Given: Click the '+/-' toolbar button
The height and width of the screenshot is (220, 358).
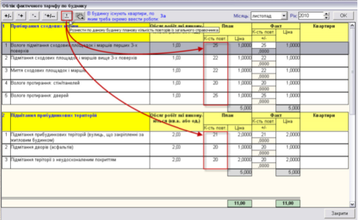Looking at the screenshot, I should [x=8, y=16].
